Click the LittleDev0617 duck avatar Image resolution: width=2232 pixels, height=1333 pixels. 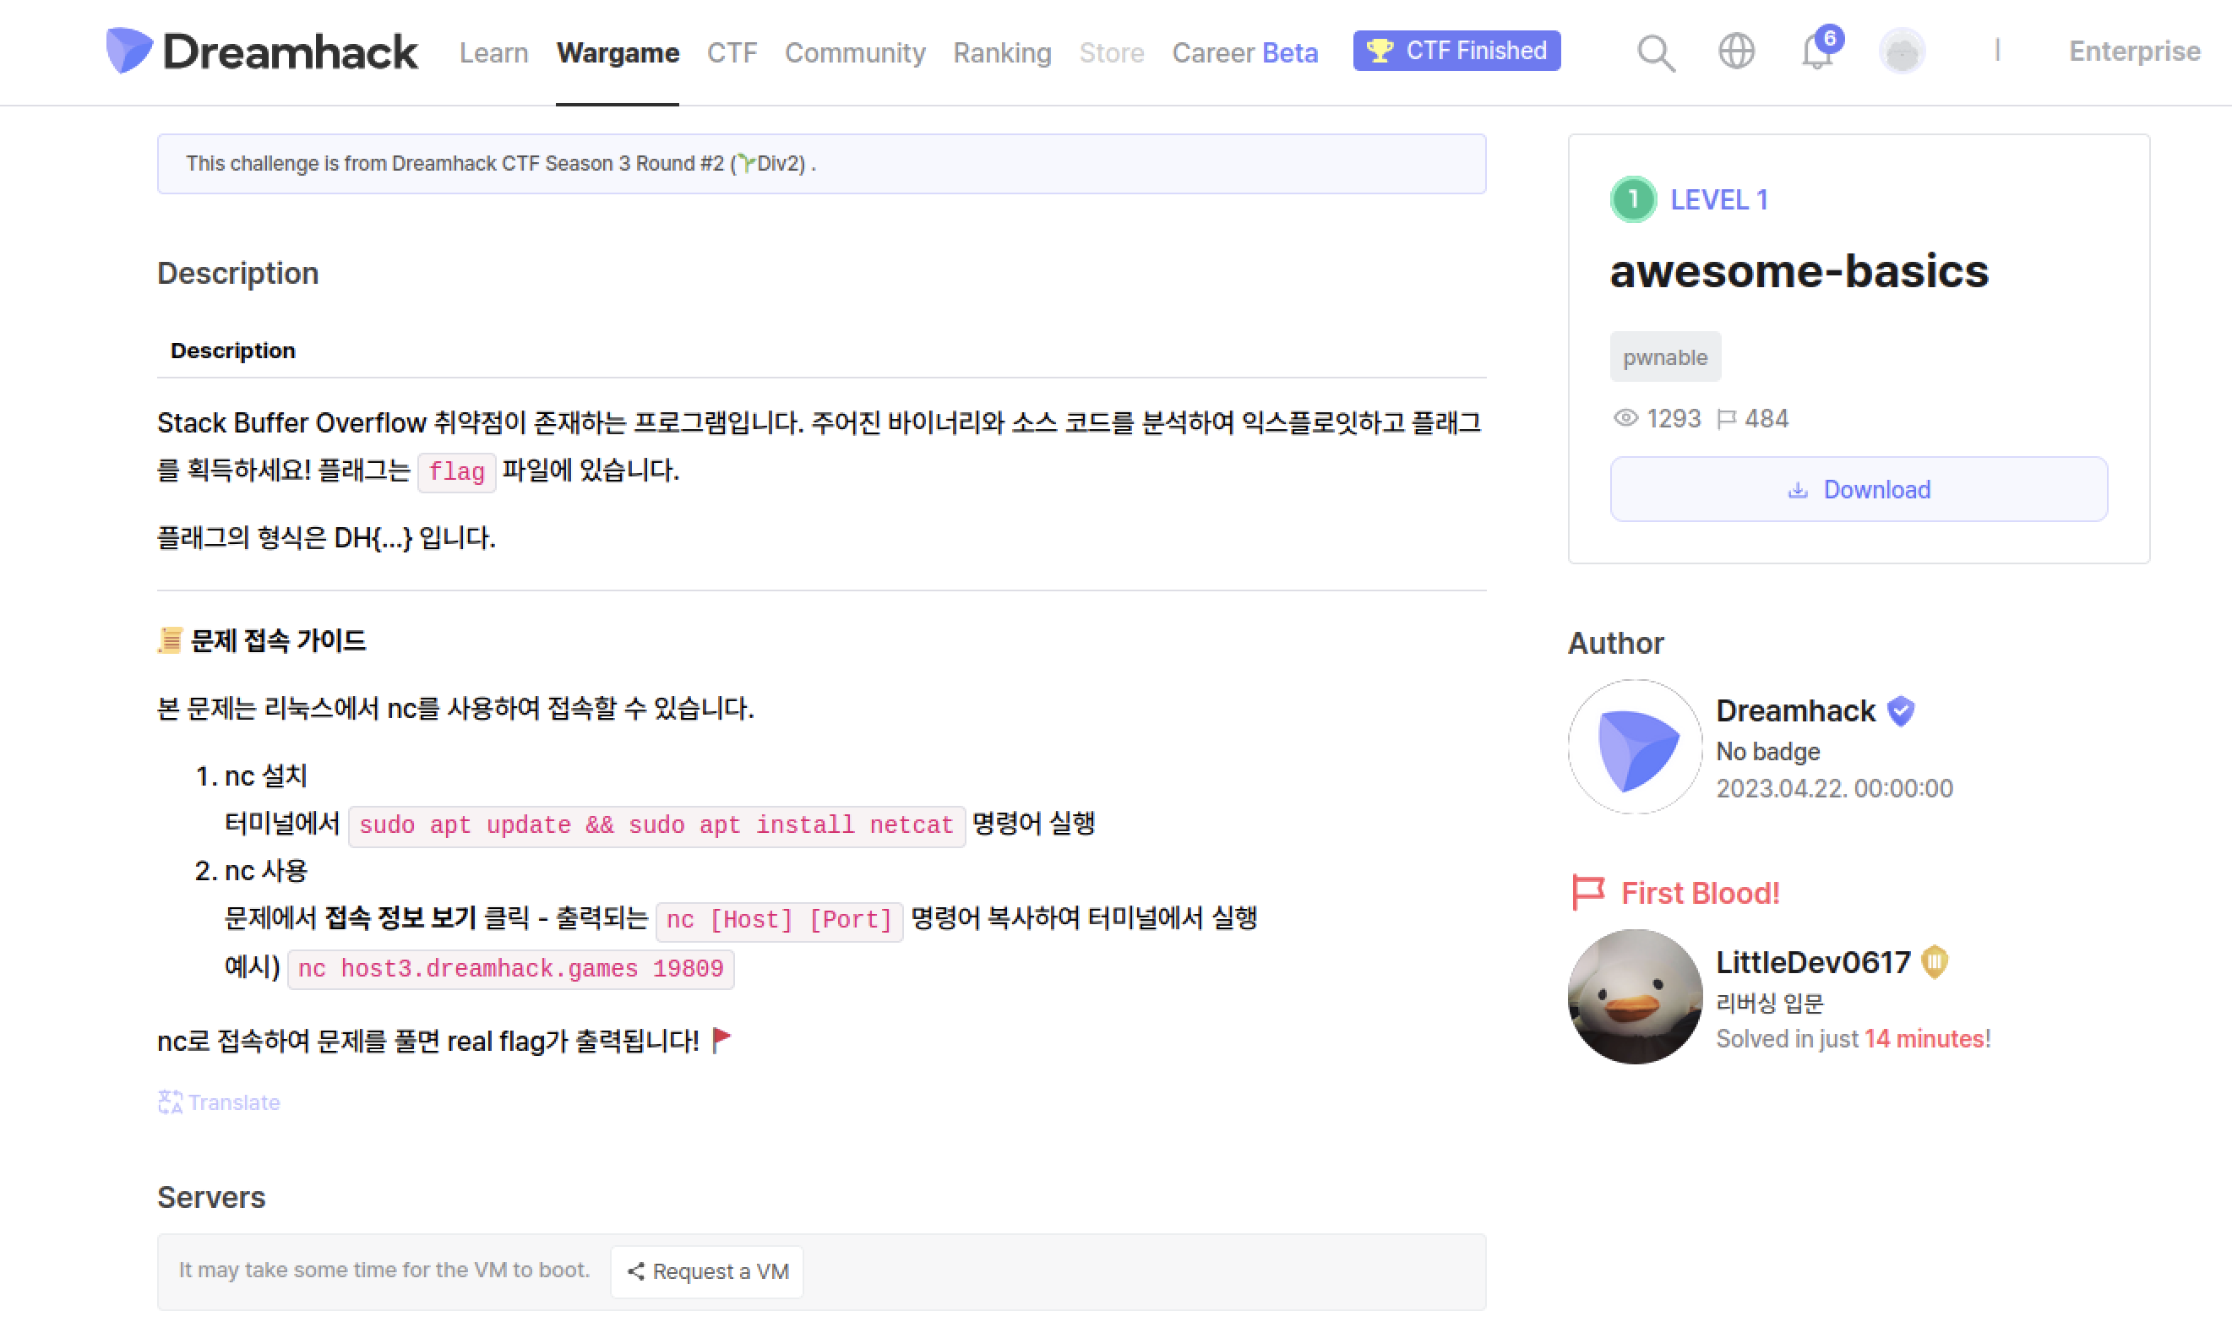pyautogui.click(x=1634, y=996)
